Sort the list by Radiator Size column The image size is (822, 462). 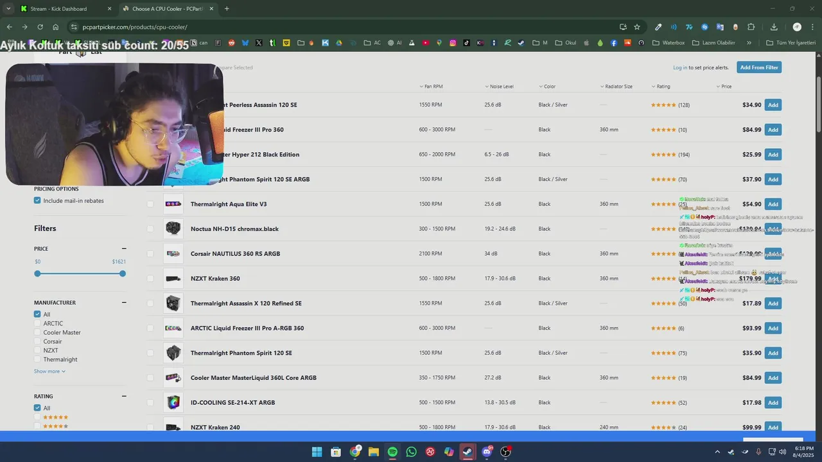pos(616,87)
